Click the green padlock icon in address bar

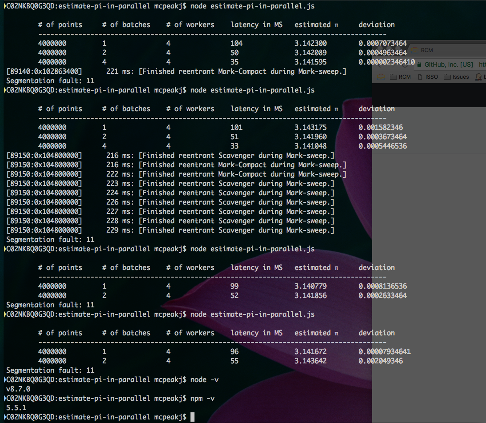(x=419, y=65)
